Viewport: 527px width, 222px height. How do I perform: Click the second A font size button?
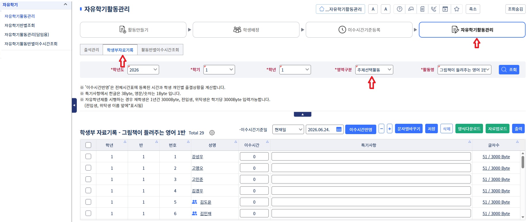click(x=386, y=9)
